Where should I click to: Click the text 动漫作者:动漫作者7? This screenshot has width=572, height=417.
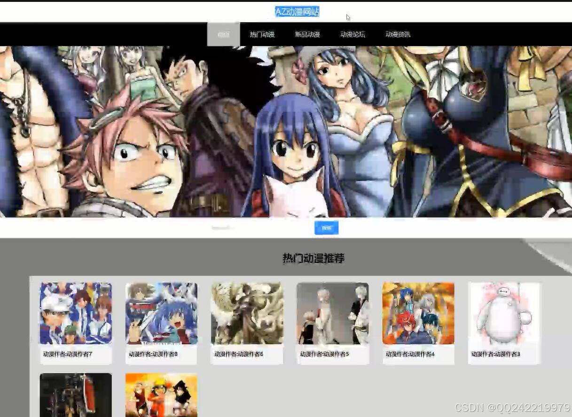[x=68, y=354]
